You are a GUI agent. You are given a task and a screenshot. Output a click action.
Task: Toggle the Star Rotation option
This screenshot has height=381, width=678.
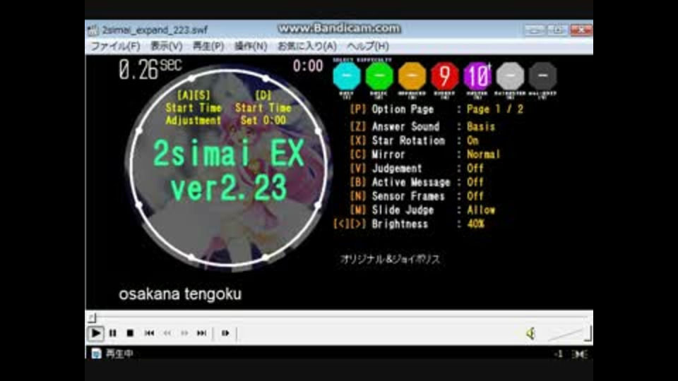tap(415, 140)
